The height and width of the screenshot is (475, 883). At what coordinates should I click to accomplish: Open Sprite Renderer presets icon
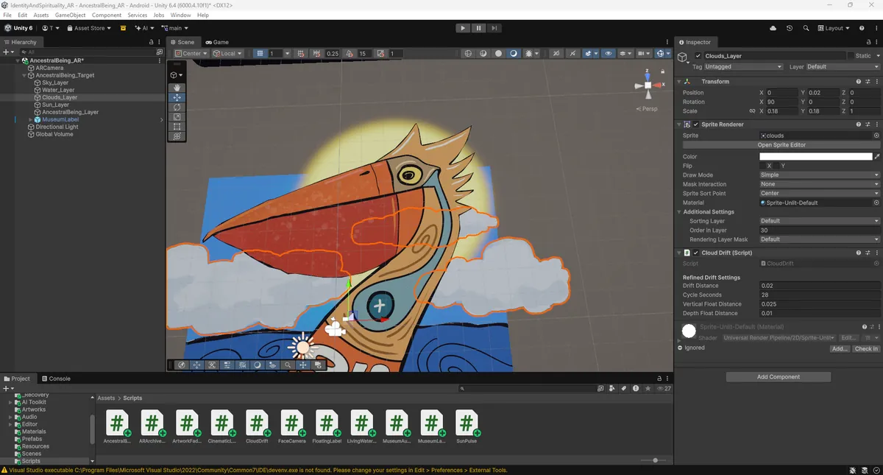[x=868, y=124]
